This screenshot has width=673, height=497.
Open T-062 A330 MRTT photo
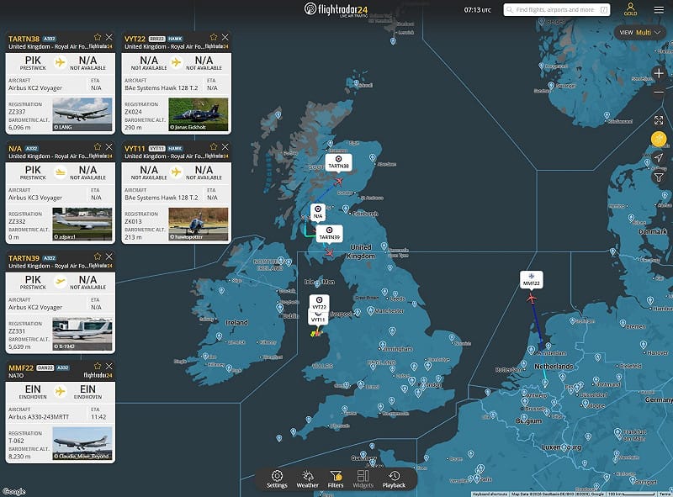(x=82, y=443)
